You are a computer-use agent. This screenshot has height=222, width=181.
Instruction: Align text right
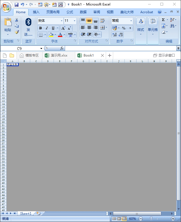coord(95,28)
